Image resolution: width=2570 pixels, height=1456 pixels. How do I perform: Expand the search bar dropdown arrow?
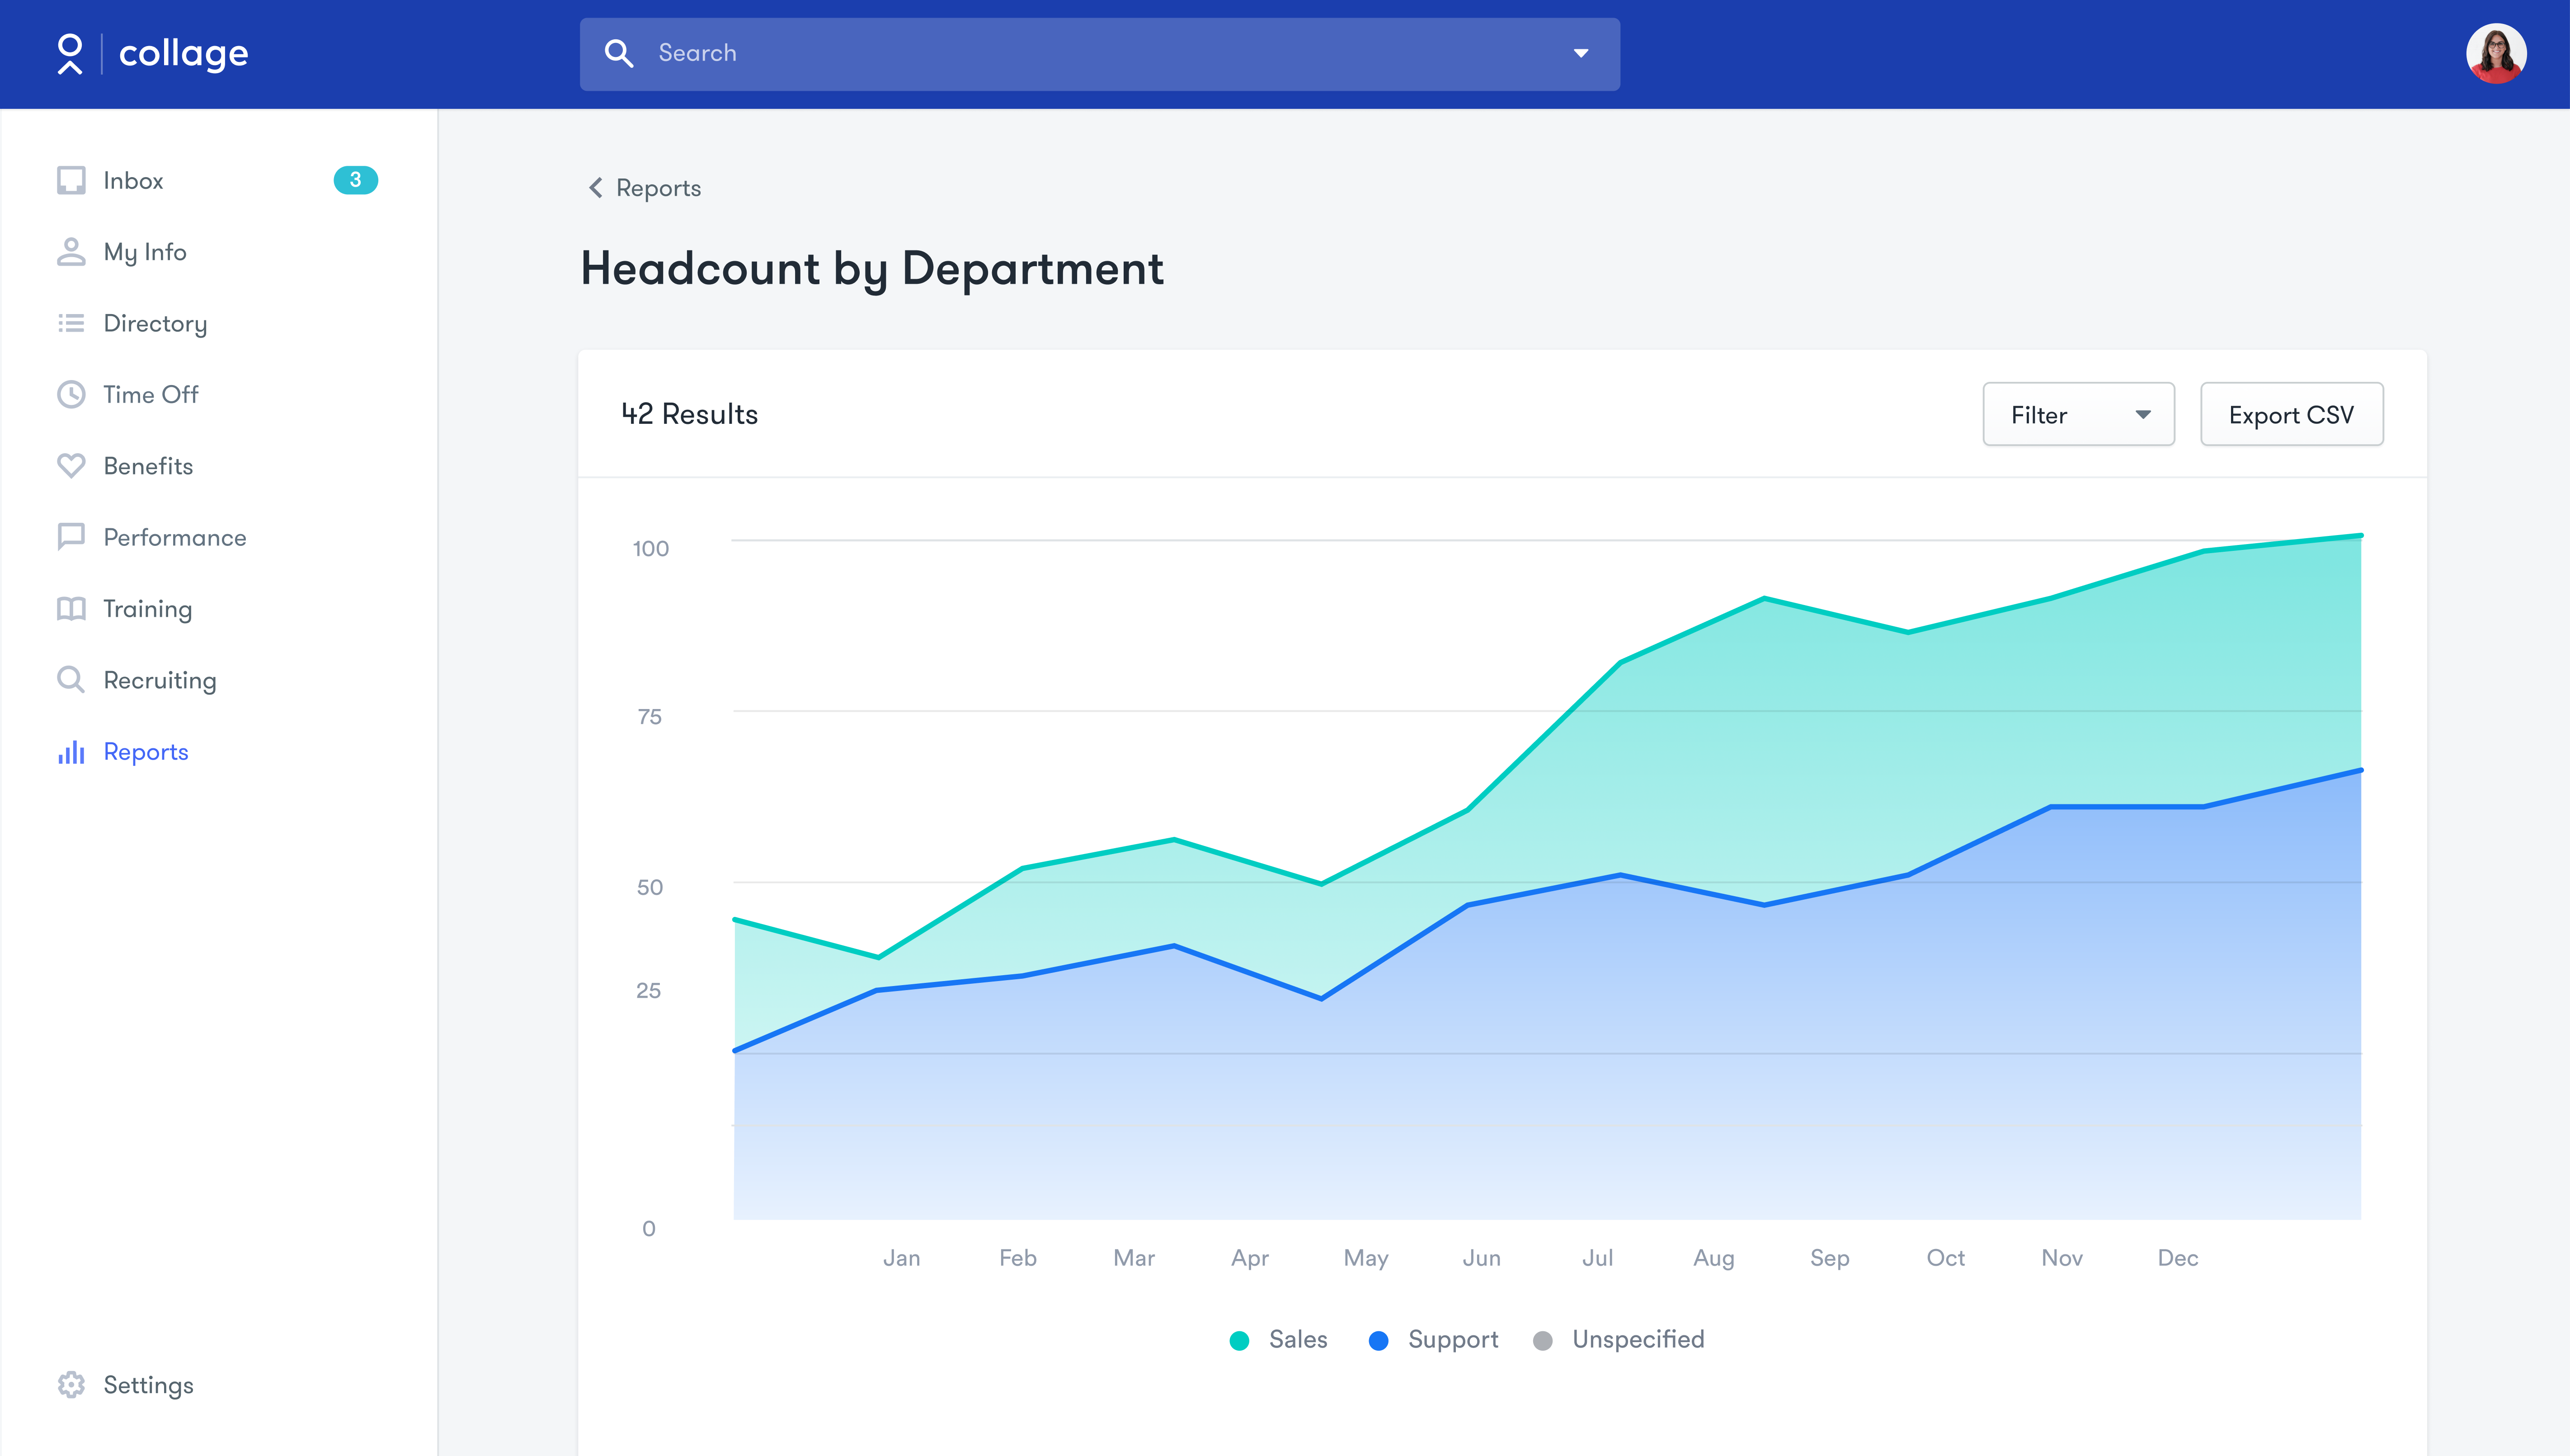click(1581, 54)
